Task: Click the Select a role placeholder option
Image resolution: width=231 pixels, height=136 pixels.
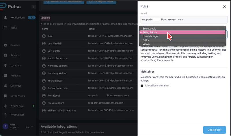Action: tap(182, 28)
